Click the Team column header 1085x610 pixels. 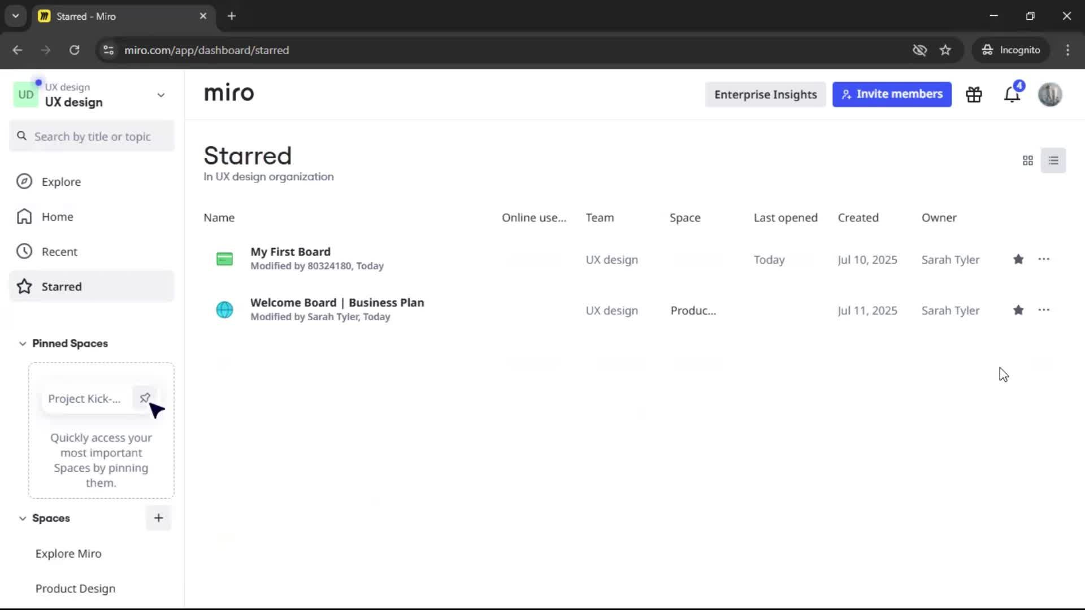point(600,217)
